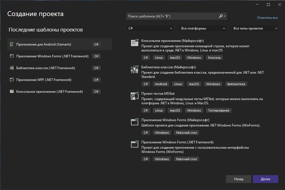The image size is (285, 190).
Task: Click the recent class library template icon
Action: click(12, 68)
